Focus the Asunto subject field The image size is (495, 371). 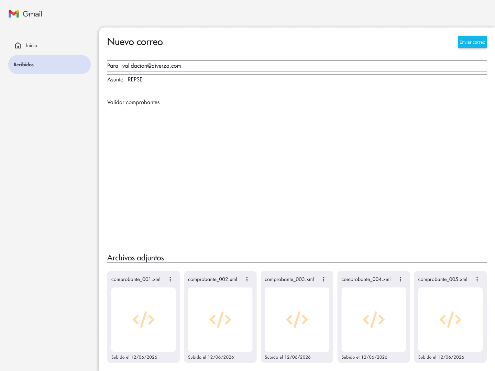[x=297, y=80]
